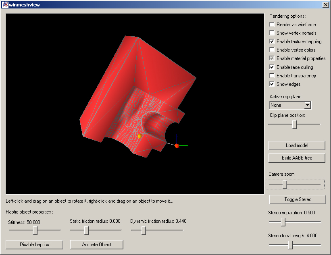Click the Stiffness slider handle

(35, 230)
